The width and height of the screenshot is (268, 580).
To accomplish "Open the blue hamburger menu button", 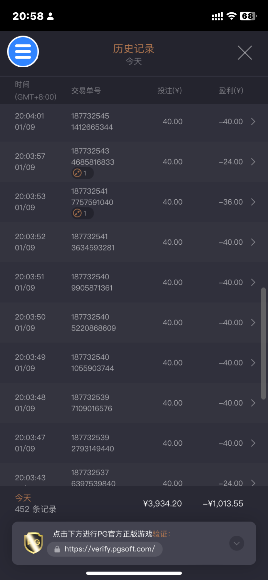I will pos(23,52).
